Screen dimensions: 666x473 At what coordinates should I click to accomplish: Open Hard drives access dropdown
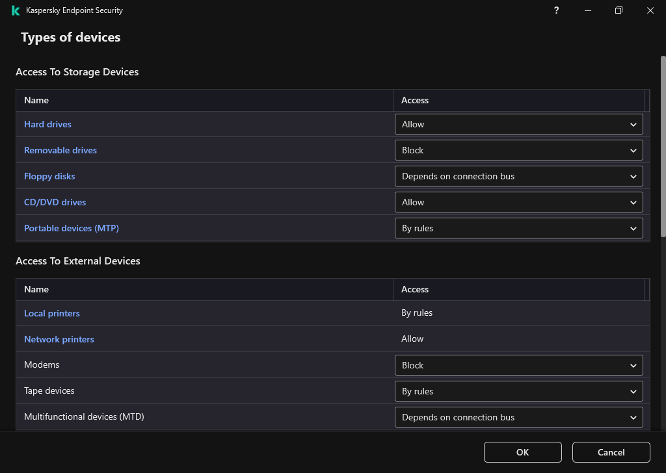[518, 124]
